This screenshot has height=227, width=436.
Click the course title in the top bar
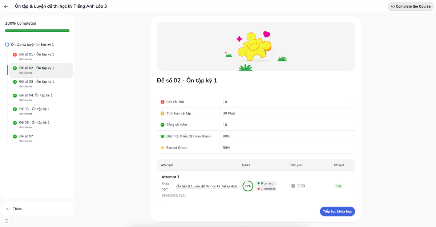61,6
